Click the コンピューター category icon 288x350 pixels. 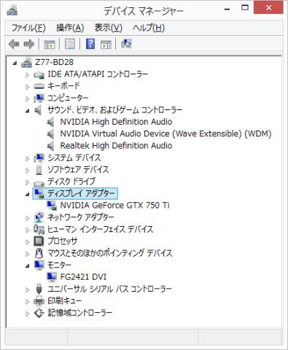pos(39,98)
